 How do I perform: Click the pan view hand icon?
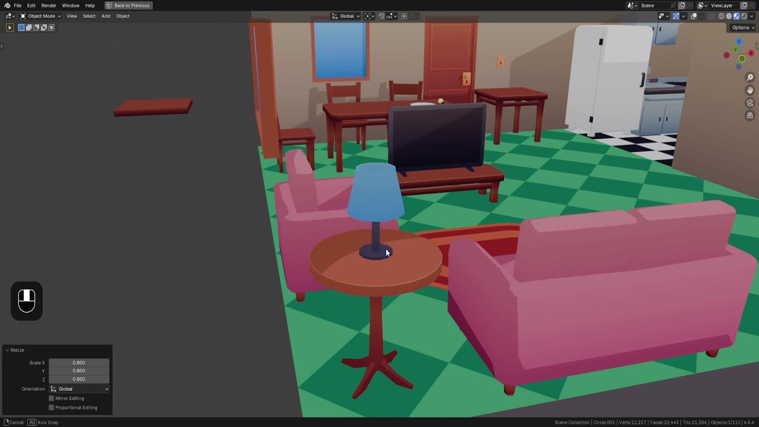(x=750, y=90)
